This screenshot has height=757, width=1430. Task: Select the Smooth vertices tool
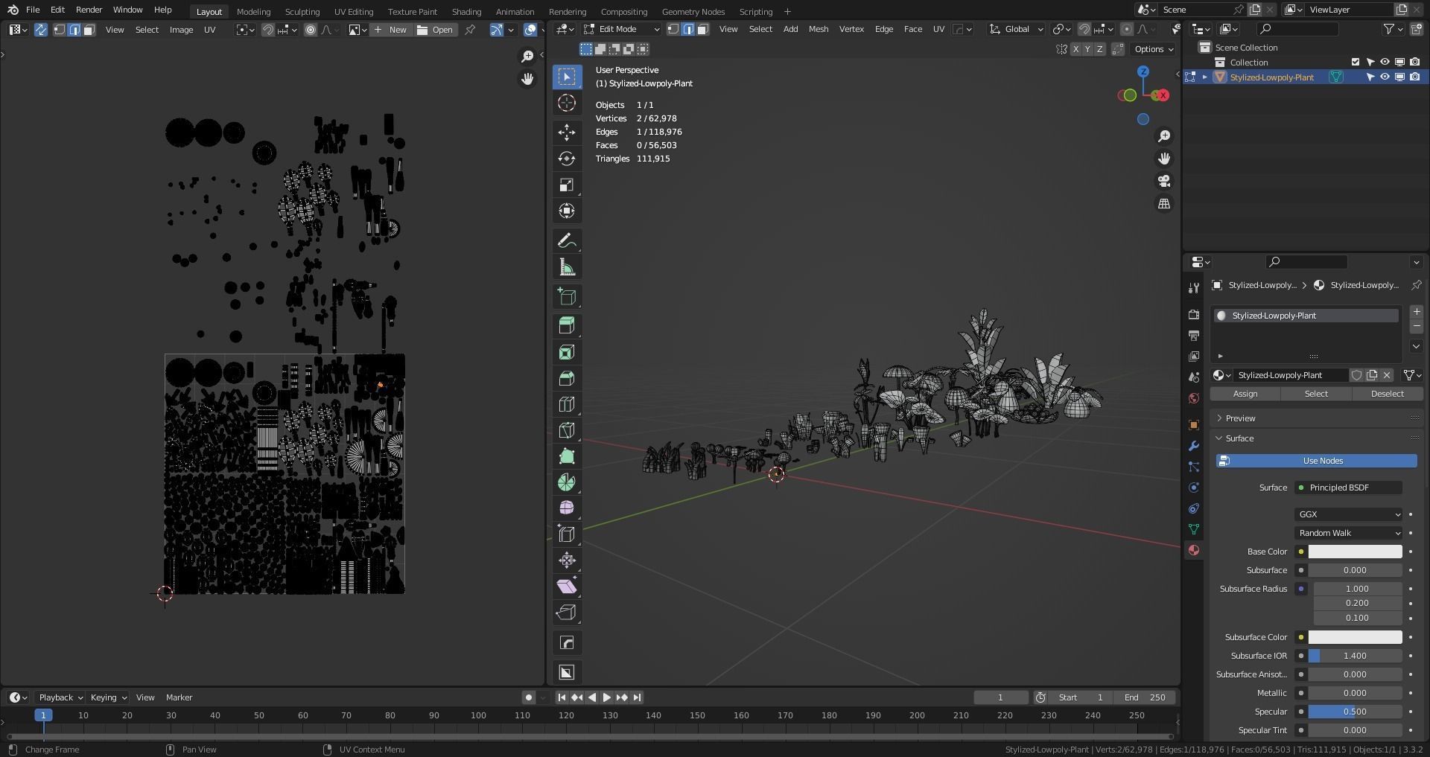click(x=567, y=508)
